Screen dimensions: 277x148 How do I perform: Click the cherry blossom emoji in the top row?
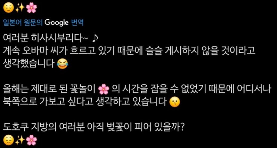(31, 8)
